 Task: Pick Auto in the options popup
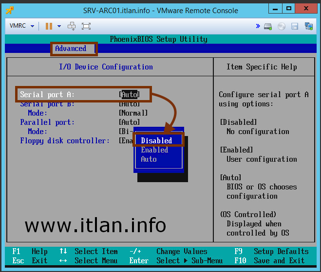[149, 159]
